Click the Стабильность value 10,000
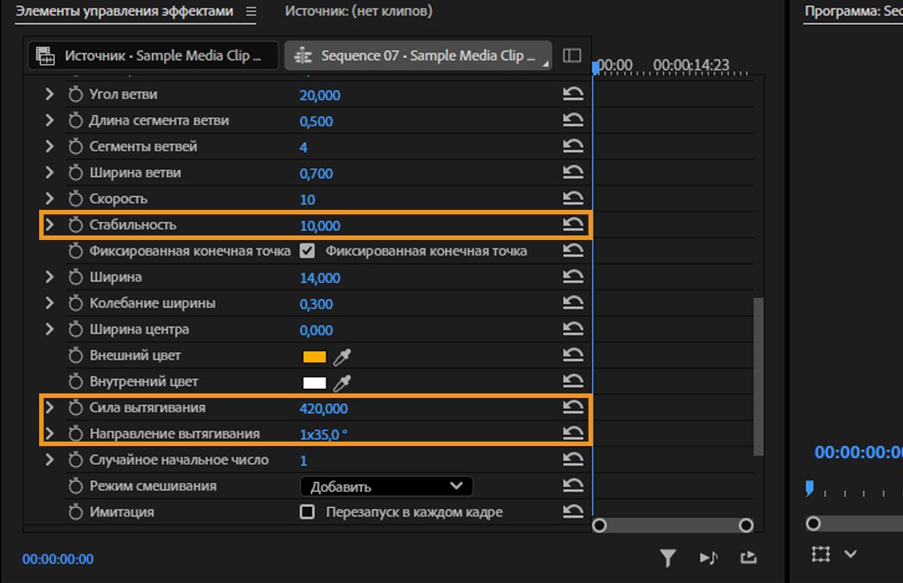 (x=320, y=226)
